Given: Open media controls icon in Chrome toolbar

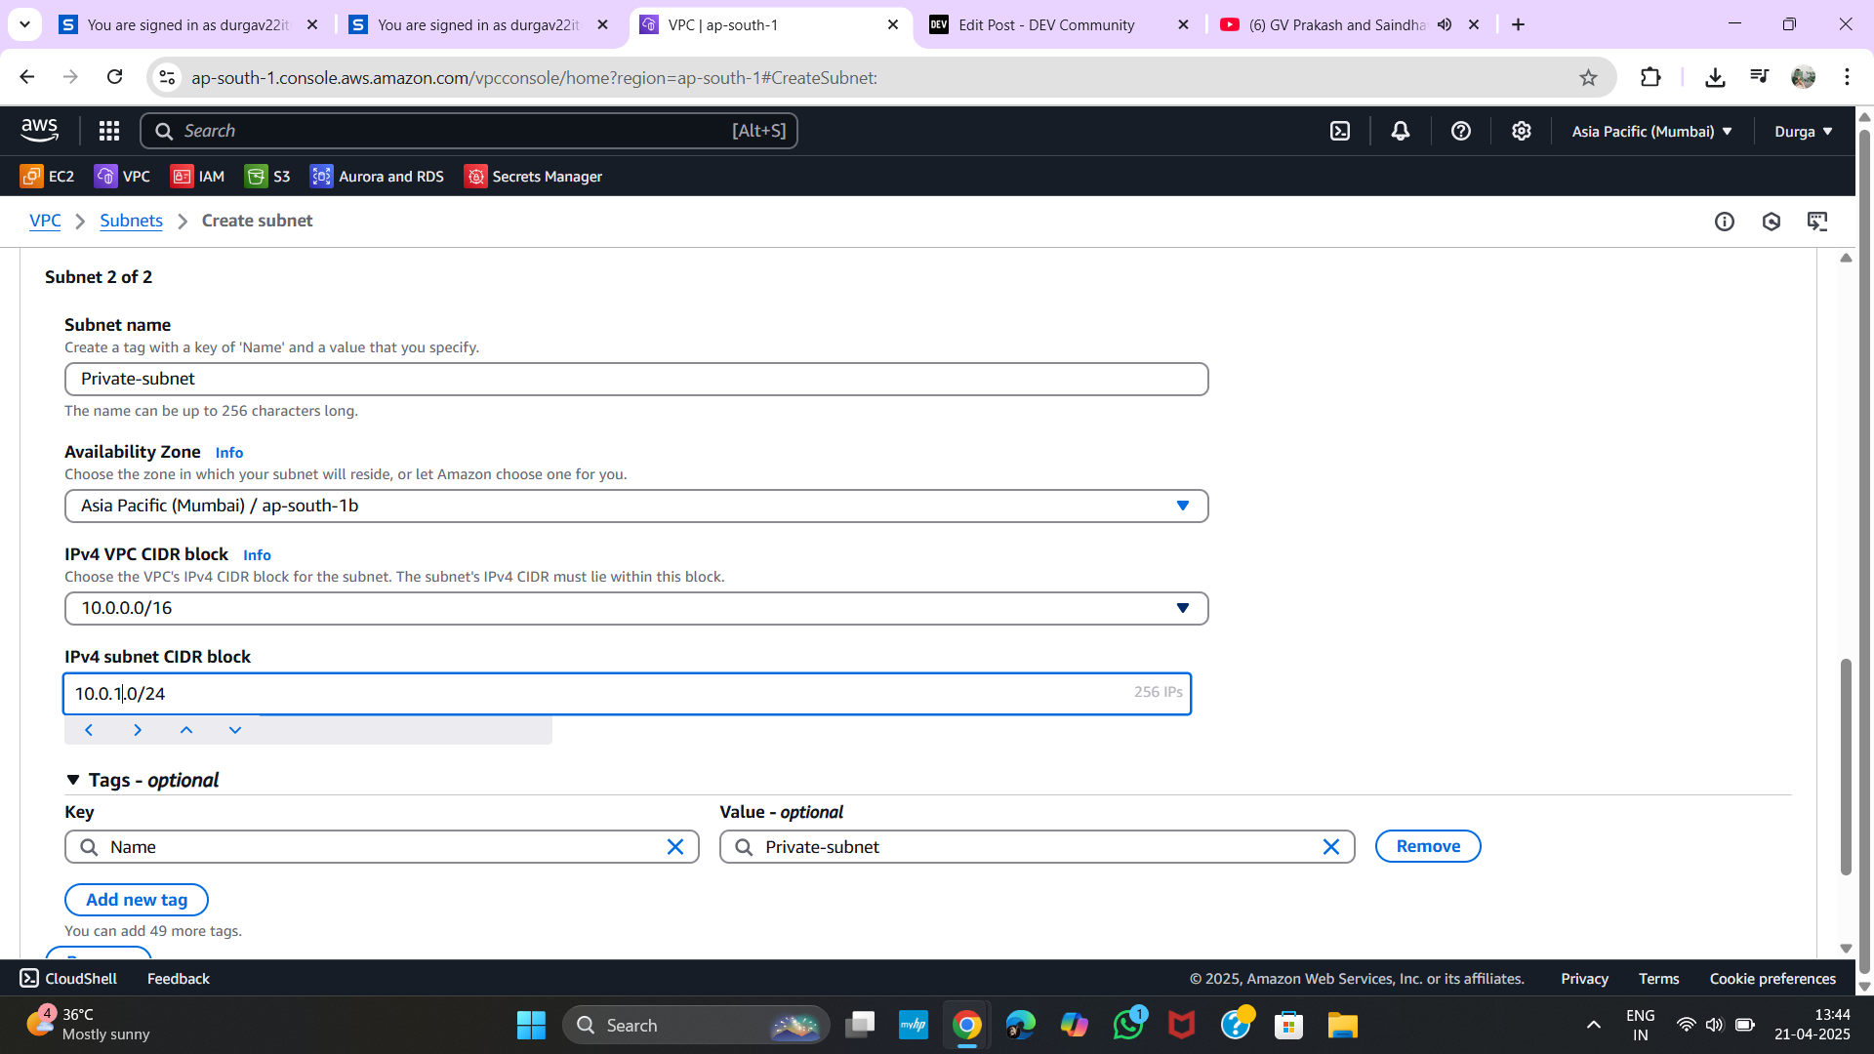Looking at the screenshot, I should 1759,77.
